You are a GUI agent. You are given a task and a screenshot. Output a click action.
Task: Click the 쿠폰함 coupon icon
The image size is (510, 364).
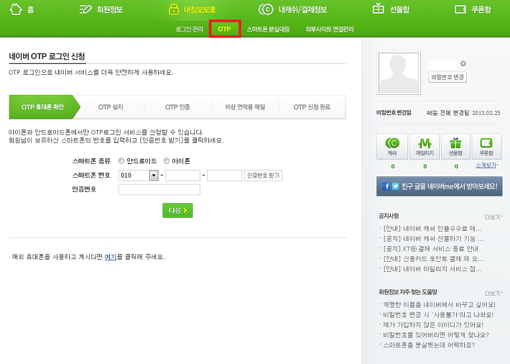pyautogui.click(x=460, y=9)
